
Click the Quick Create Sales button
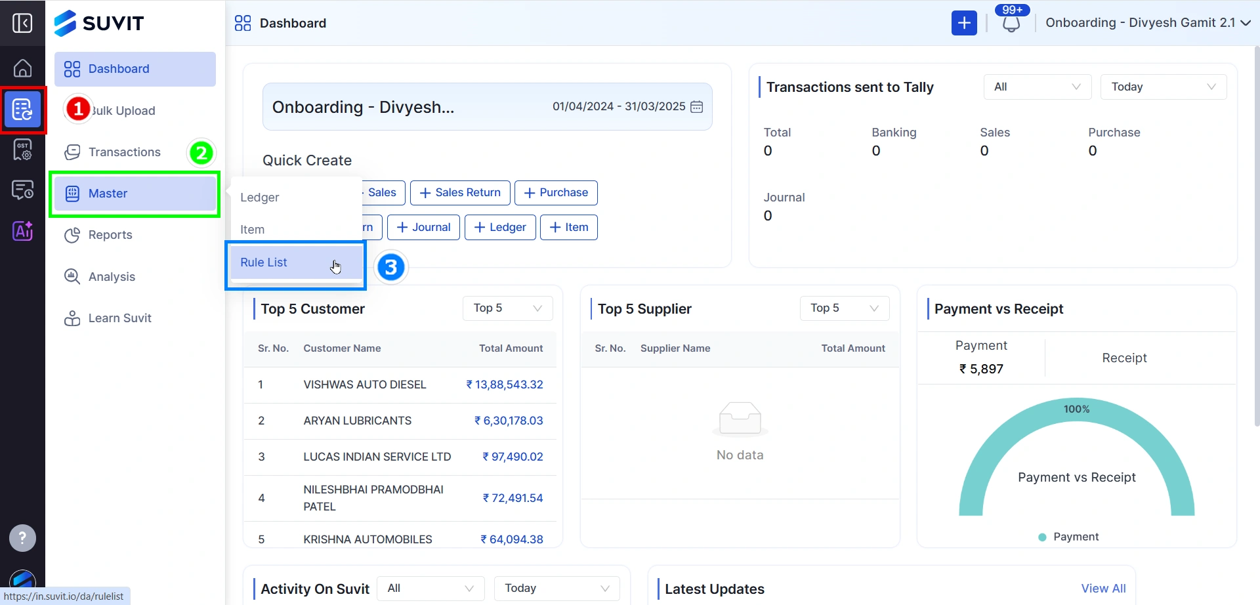[x=383, y=193]
